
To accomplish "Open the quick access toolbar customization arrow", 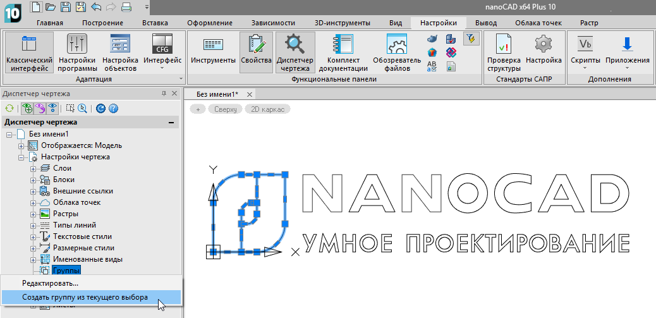I will tap(147, 7).
